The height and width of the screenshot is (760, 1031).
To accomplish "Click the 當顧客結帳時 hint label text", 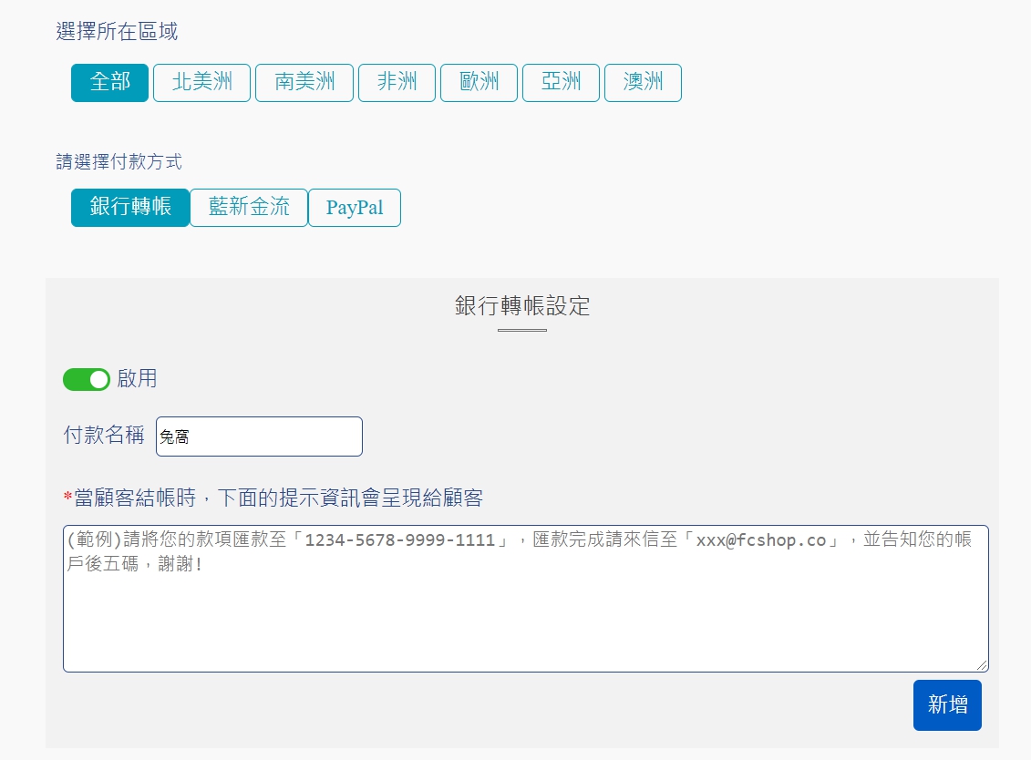I will tap(273, 498).
